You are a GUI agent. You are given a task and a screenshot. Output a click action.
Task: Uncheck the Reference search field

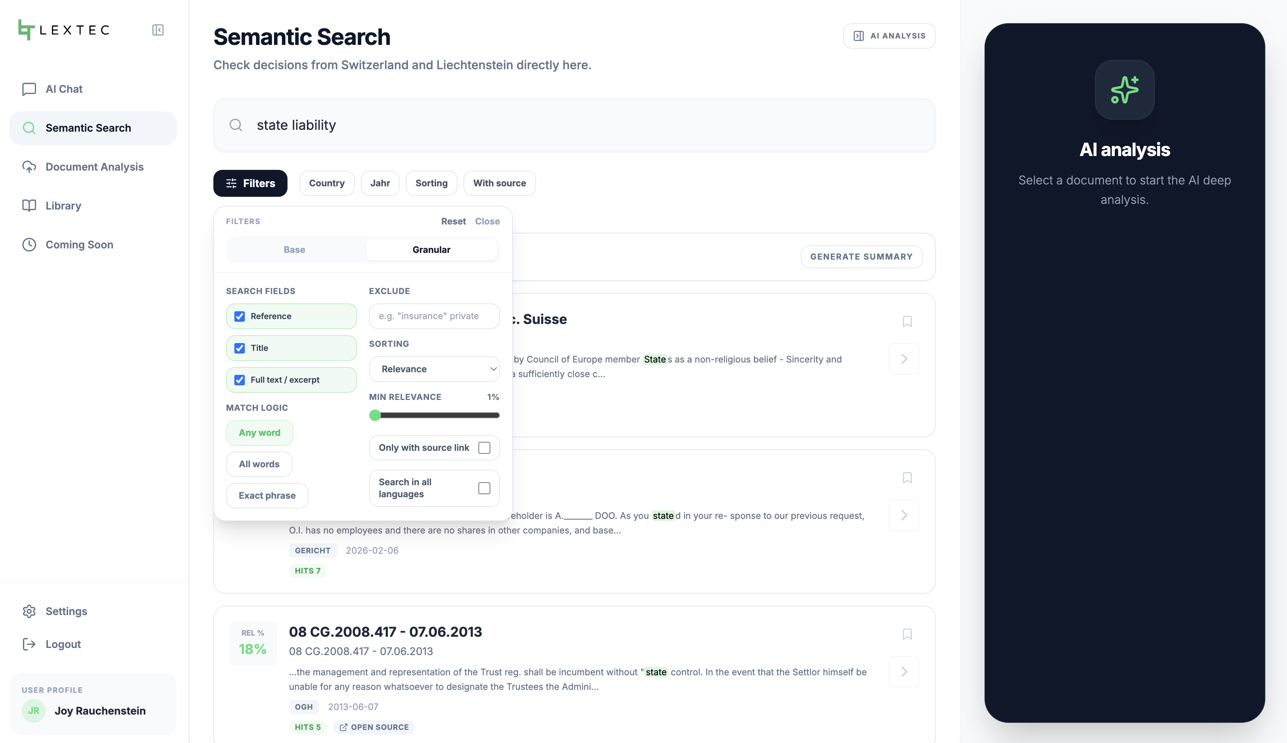click(240, 317)
